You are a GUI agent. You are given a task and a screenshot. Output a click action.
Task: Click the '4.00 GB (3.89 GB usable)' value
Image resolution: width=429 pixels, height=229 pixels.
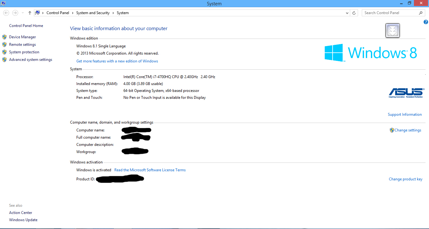click(143, 84)
